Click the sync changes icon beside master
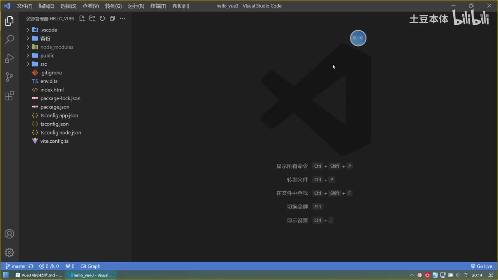The height and width of the screenshot is (280, 498). click(x=31, y=266)
